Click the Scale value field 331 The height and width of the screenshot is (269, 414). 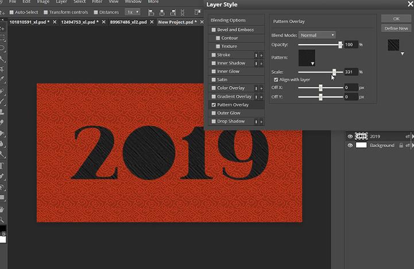[351, 72]
